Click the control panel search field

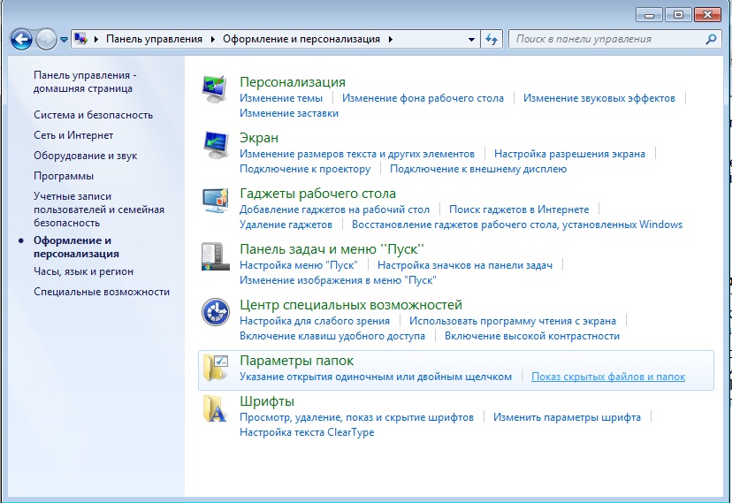(607, 39)
